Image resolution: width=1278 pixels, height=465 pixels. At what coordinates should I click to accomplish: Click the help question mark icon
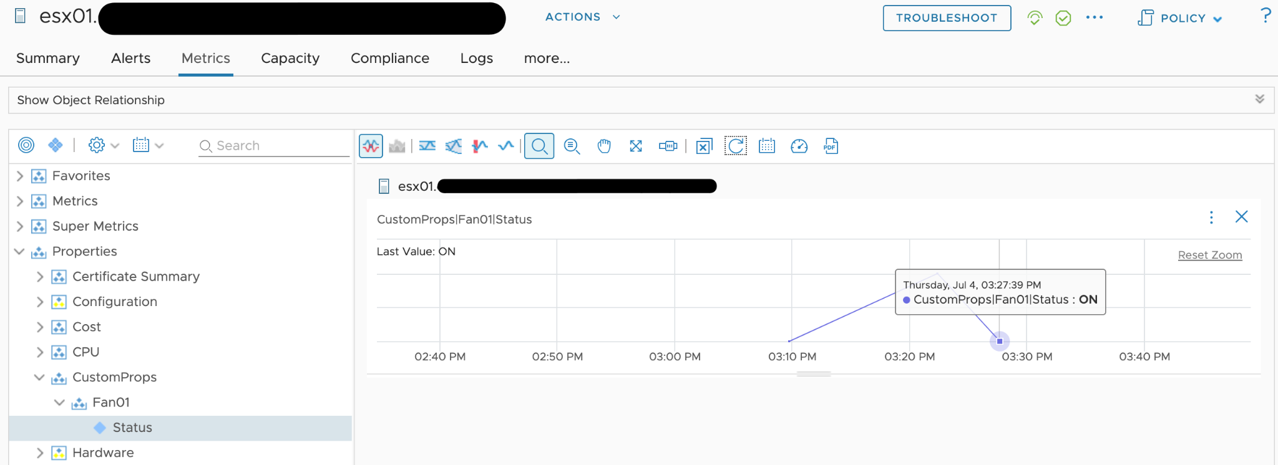coord(1265,16)
